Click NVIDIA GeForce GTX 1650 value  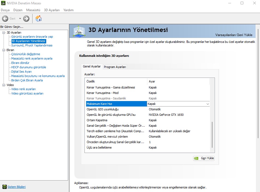[x=166, y=115]
